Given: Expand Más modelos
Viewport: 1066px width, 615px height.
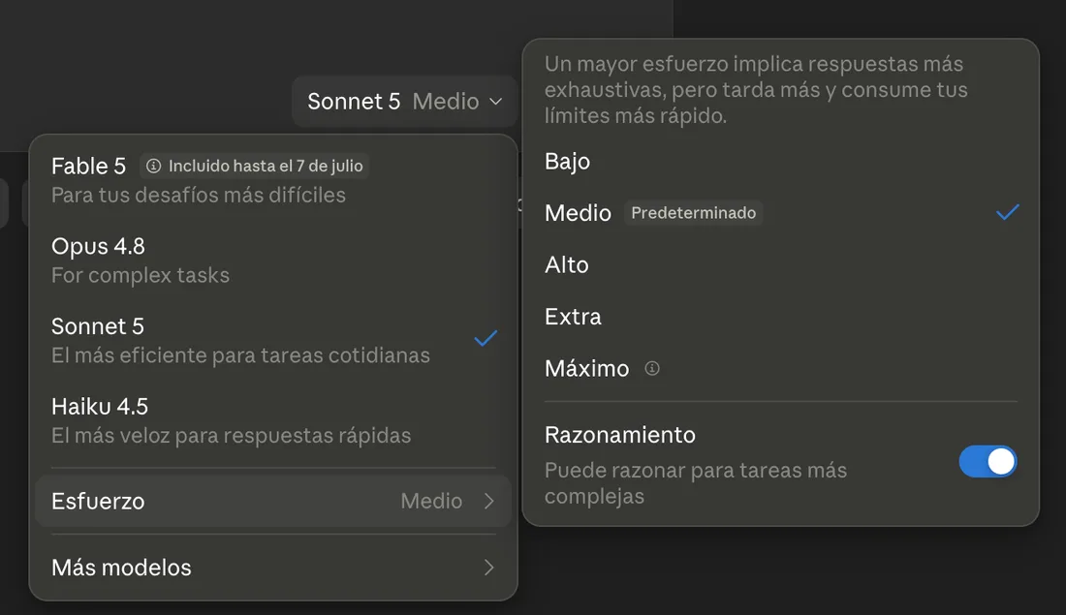Looking at the screenshot, I should (x=273, y=568).
